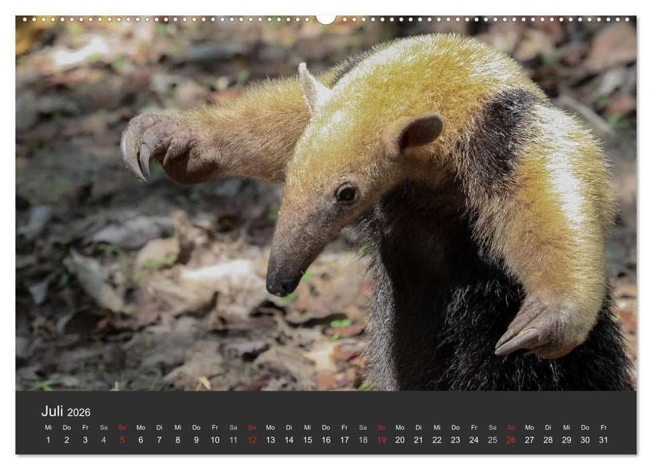Select the year 2026 label

point(79,414)
